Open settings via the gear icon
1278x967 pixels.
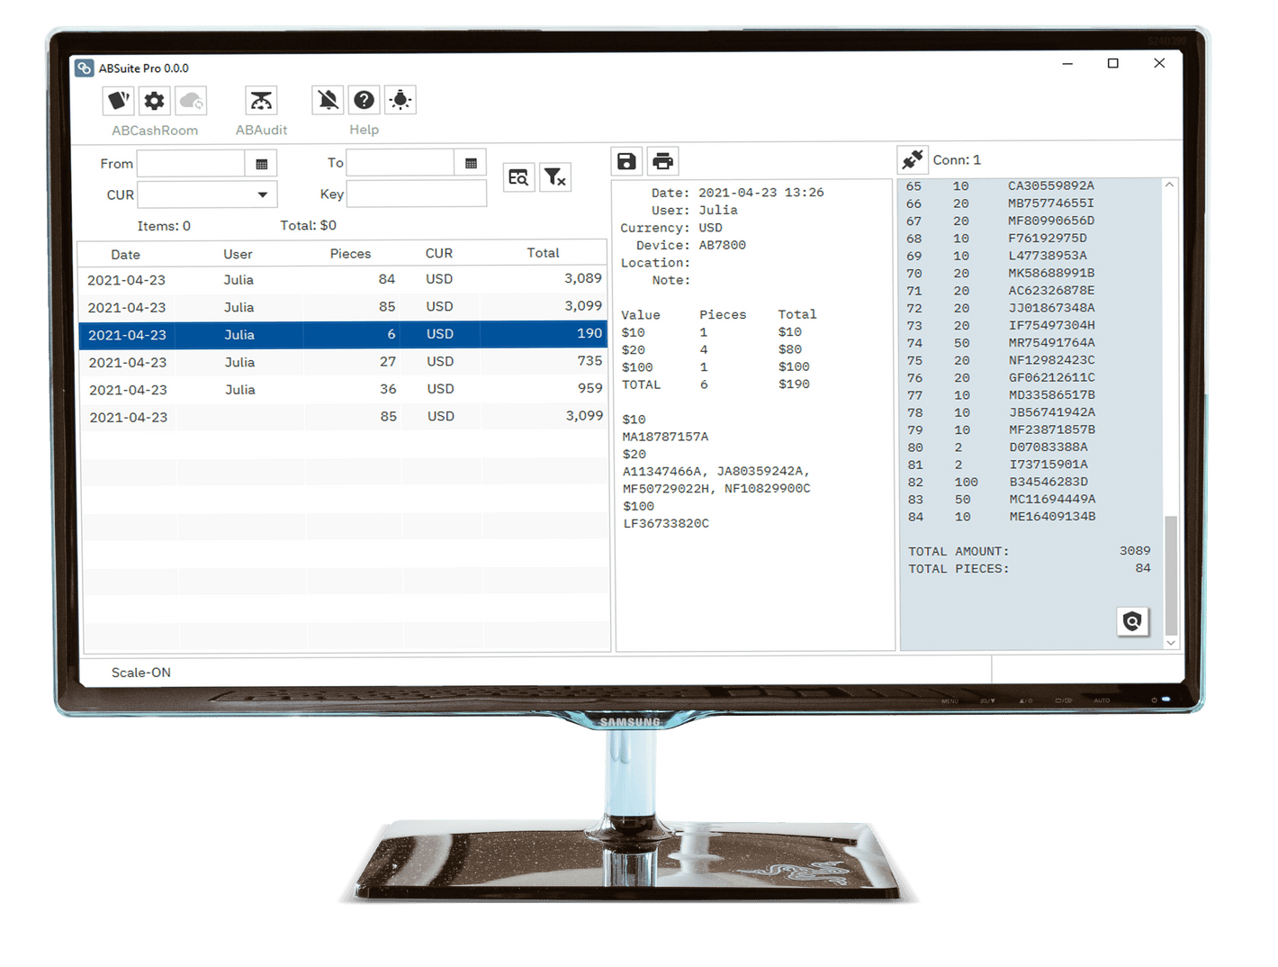155,101
